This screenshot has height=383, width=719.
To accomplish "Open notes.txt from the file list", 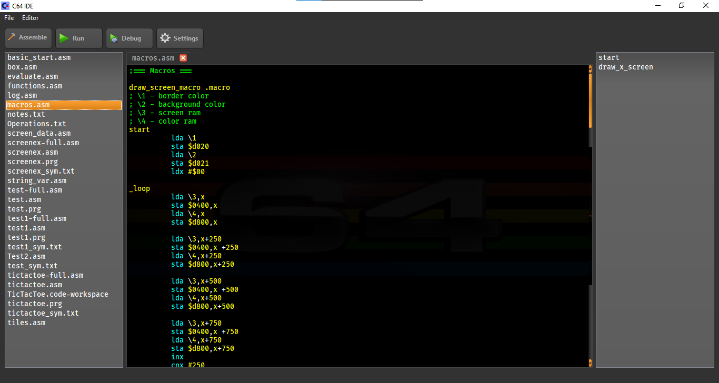I will [x=26, y=114].
